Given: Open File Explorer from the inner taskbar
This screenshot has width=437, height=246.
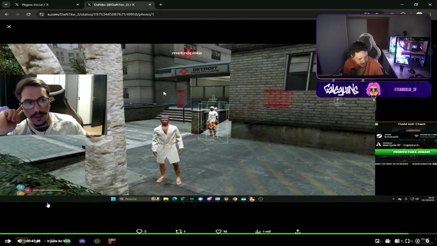Looking at the screenshot, I should point(166,199).
